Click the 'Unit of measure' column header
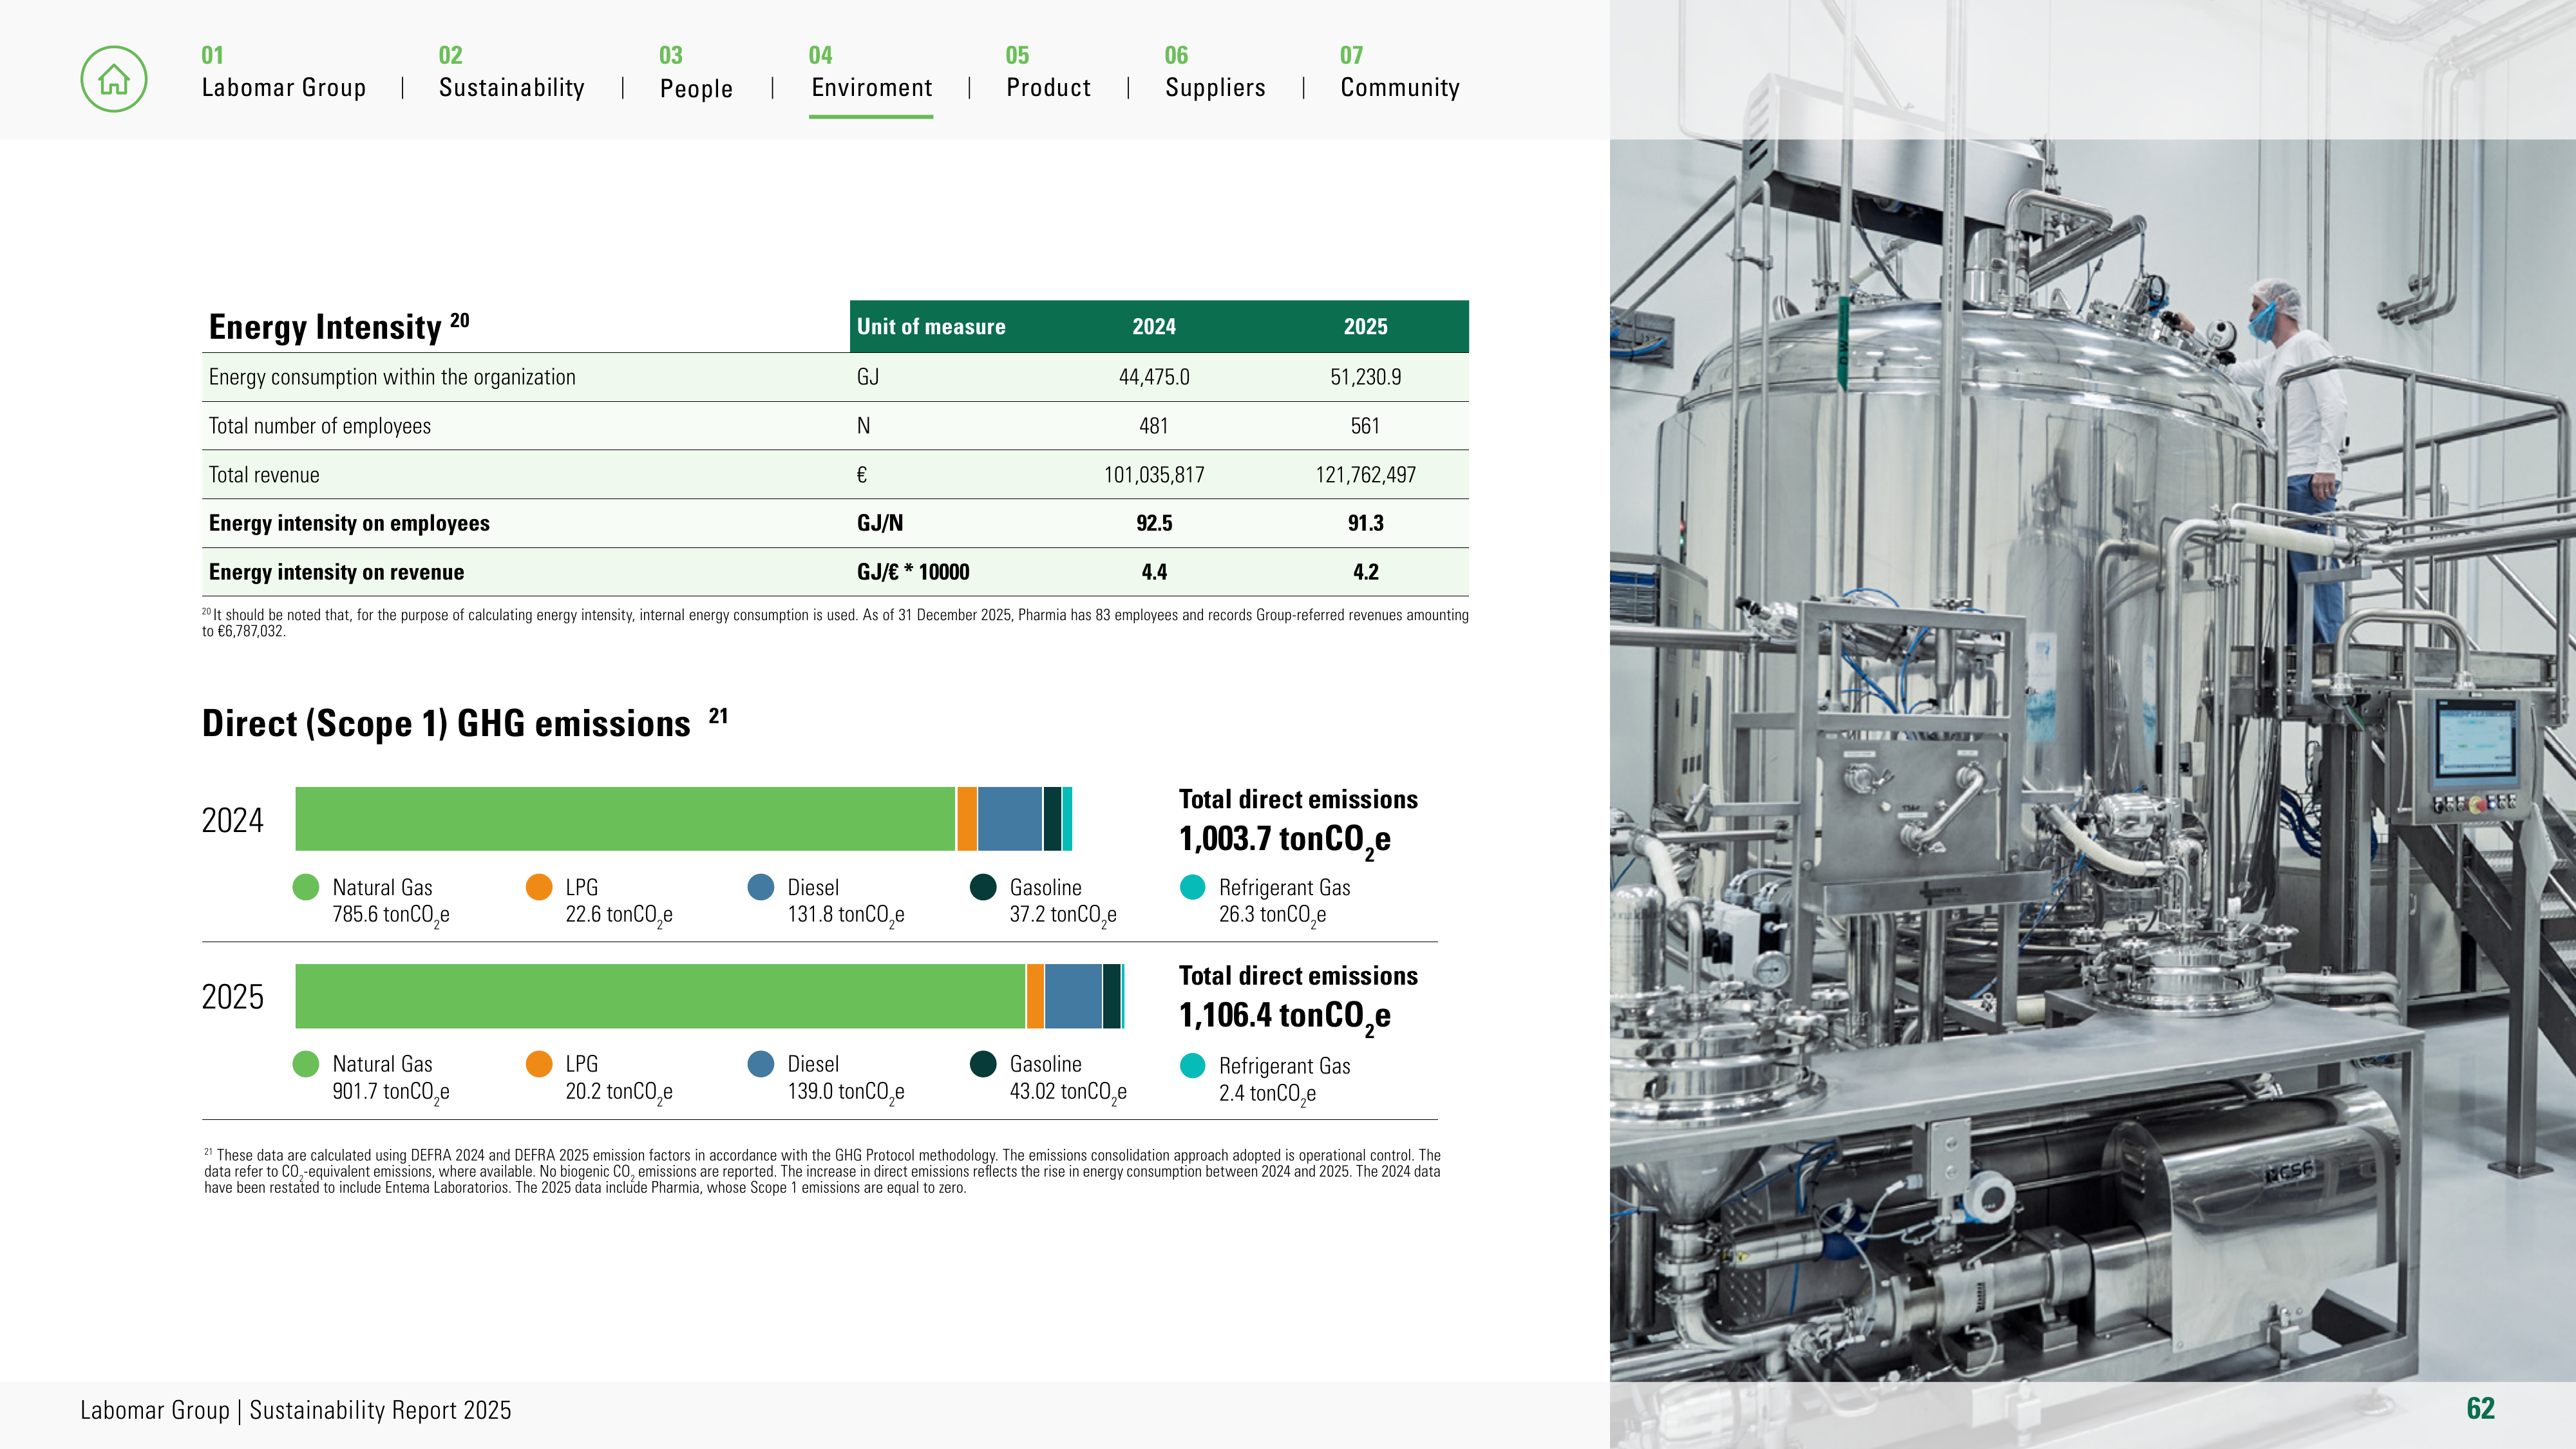Screen dimensions: 2576x1449 [x=931, y=326]
